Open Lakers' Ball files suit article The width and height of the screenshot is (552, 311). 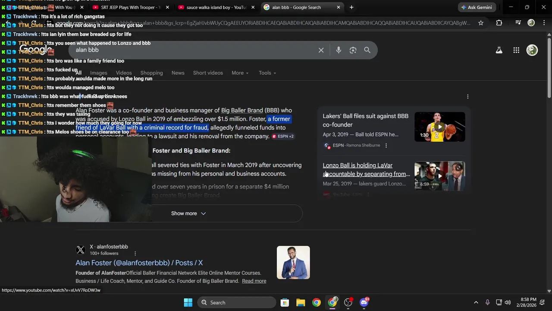[365, 121]
